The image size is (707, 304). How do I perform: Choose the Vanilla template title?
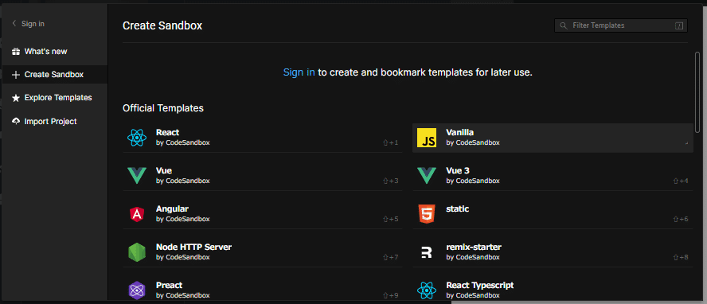(460, 132)
